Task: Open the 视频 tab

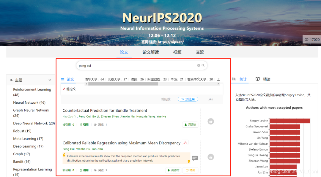Action: [177, 52]
